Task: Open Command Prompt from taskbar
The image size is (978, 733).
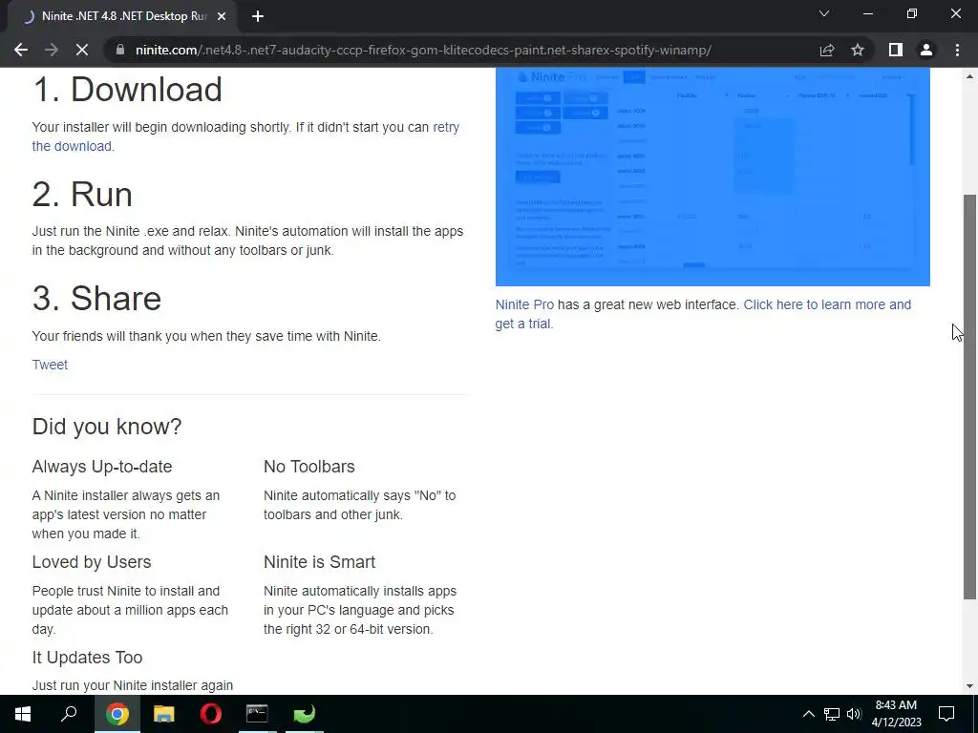Action: coord(257,714)
